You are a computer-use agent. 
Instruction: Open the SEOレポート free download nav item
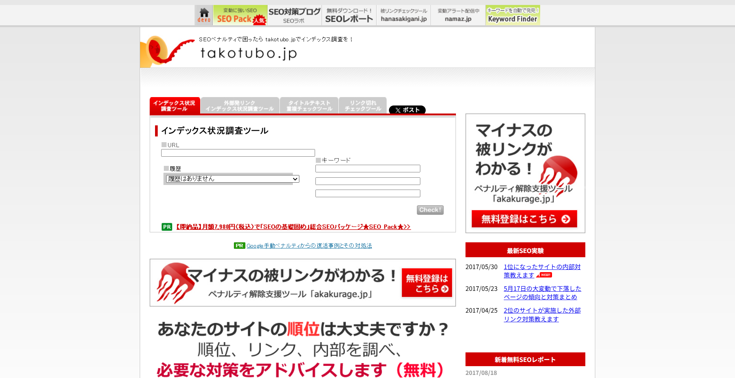(x=349, y=15)
